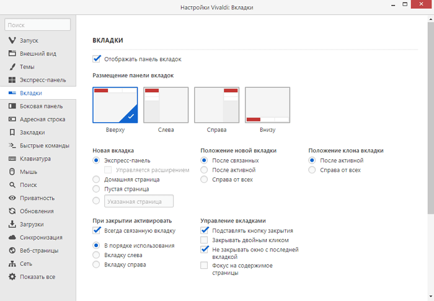Image resolution: width=434 pixels, height=301 pixels.
Task: Click the Поиск settings search field
Action: [x=38, y=25]
